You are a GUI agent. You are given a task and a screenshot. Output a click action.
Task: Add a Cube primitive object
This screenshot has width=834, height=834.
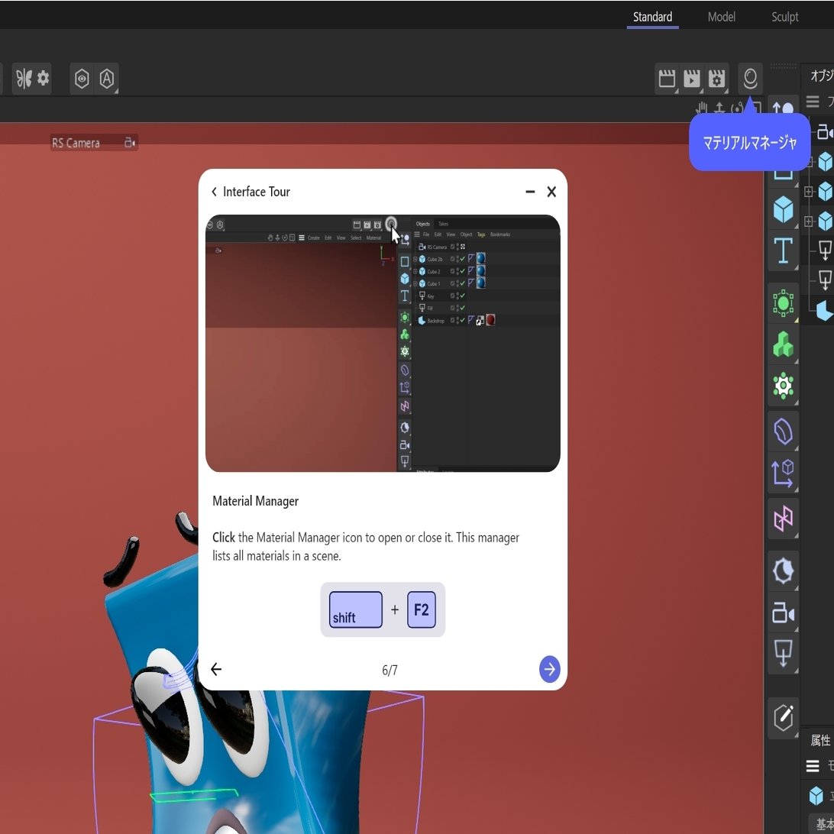click(783, 209)
